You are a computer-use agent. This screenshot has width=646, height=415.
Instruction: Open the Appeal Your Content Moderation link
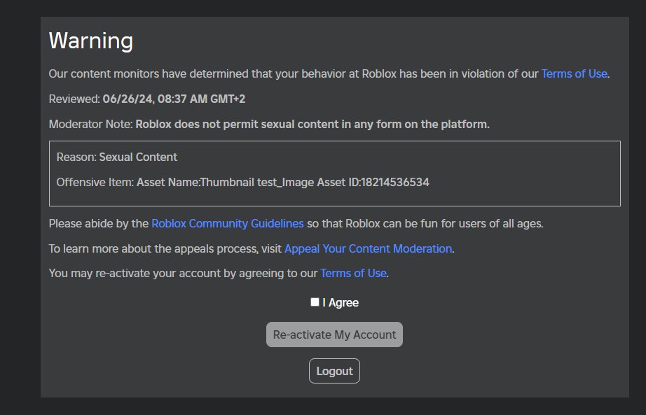pos(369,248)
